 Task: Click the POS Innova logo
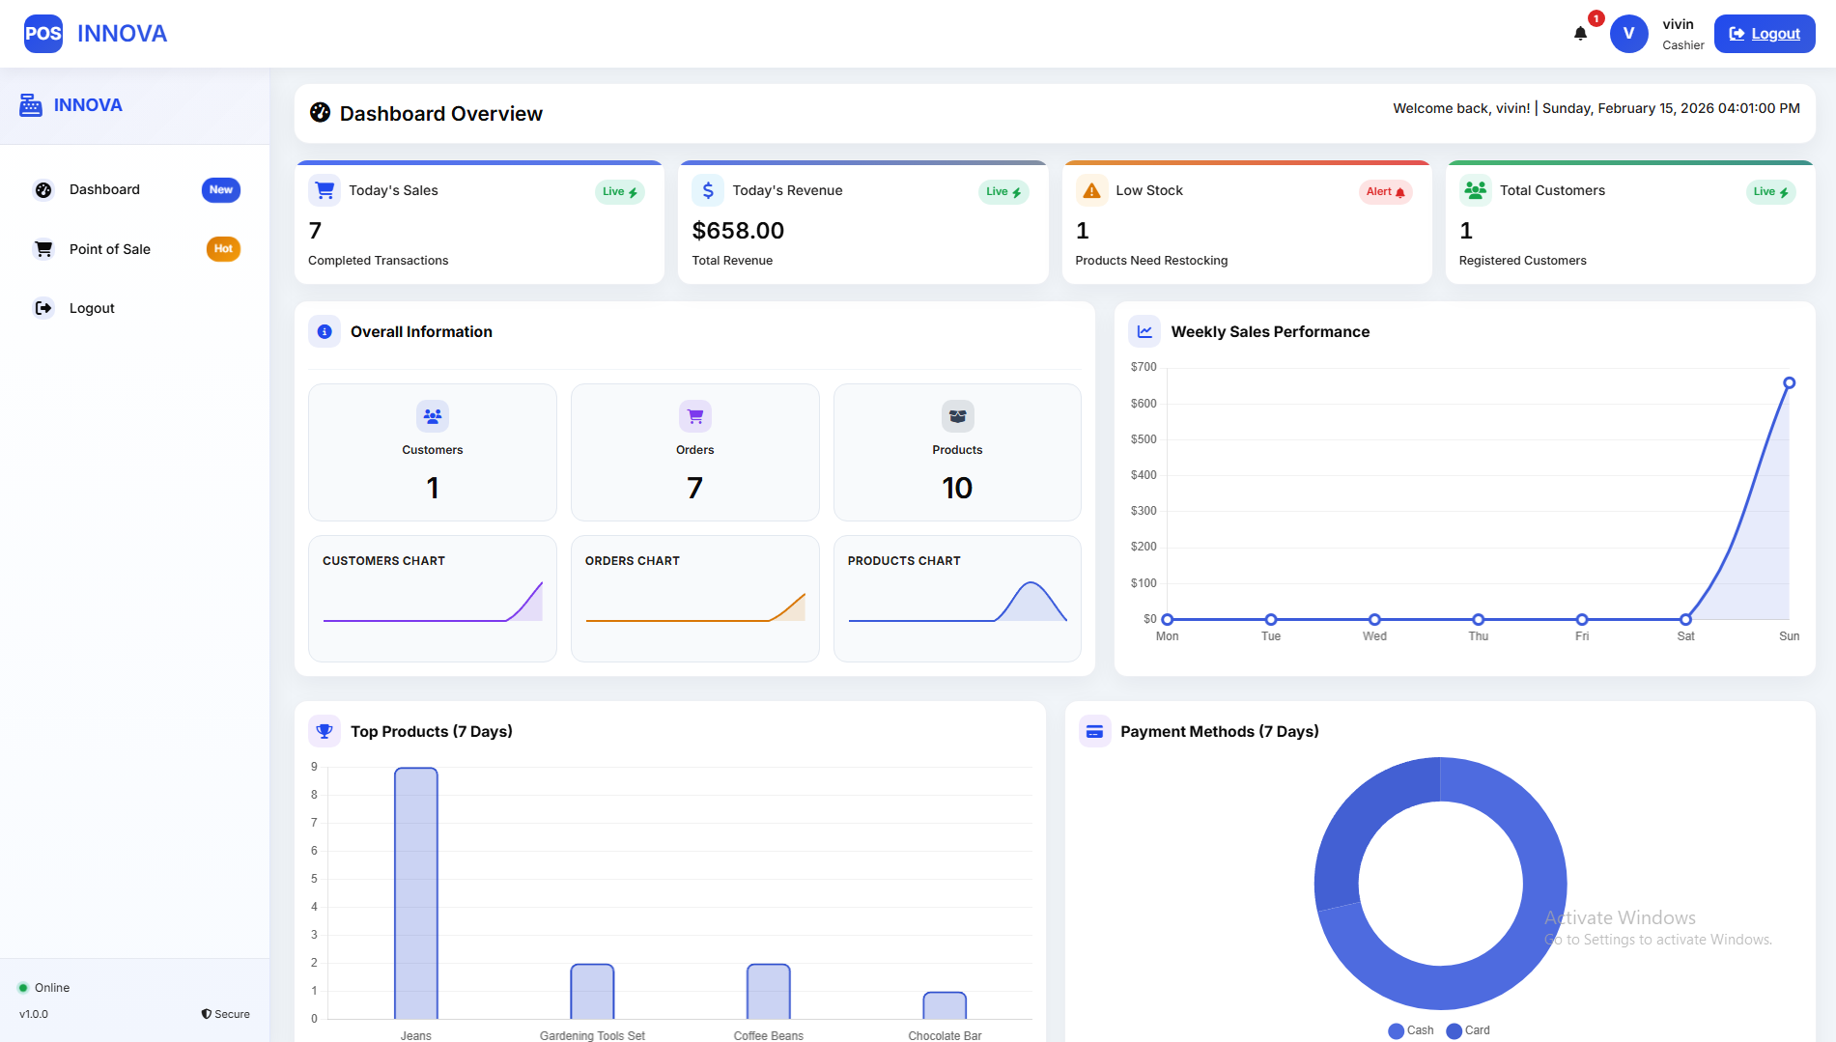pyautogui.click(x=43, y=34)
